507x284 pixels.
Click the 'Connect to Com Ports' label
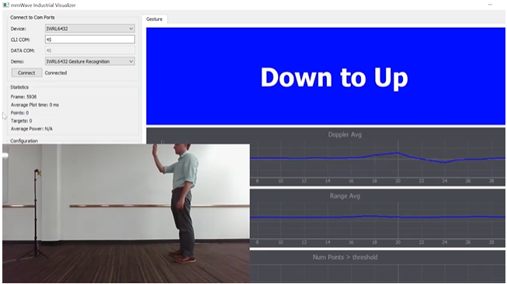(33, 17)
